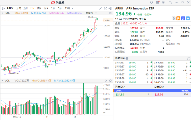The height and width of the screenshot is (120, 191).
Task: Click the 52周最低 value 33.00
Action: click(x=135, y=52)
